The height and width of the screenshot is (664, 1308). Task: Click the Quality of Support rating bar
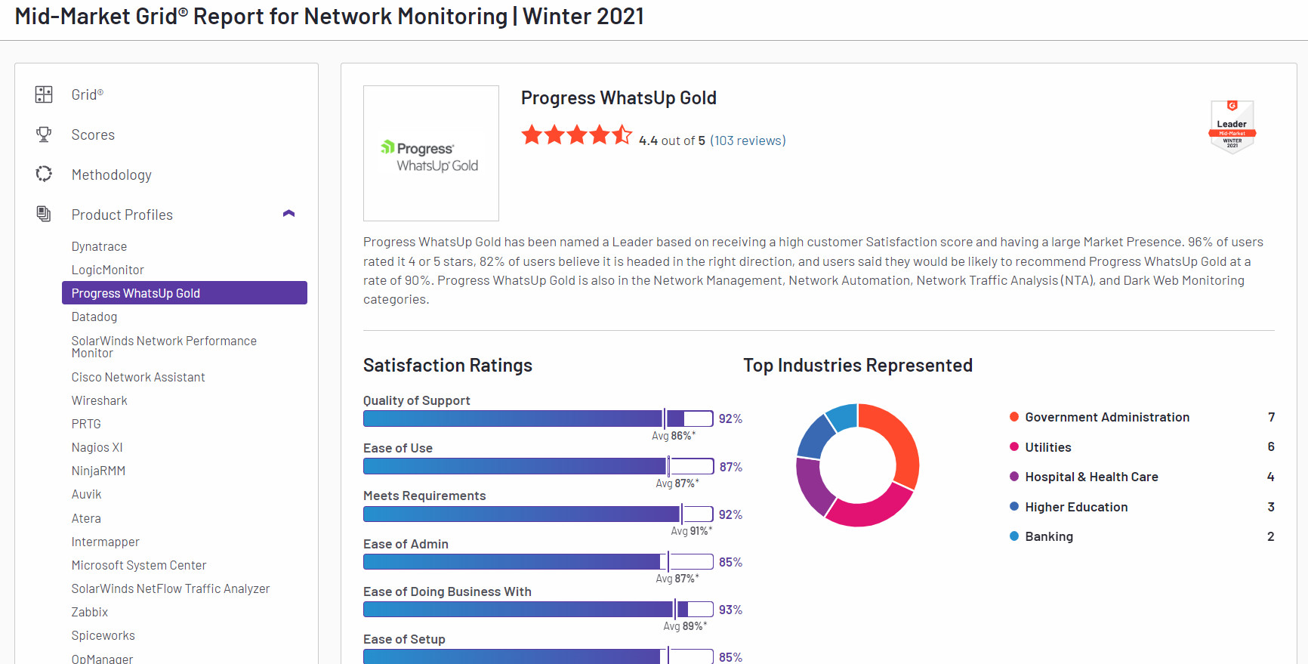tap(538, 418)
